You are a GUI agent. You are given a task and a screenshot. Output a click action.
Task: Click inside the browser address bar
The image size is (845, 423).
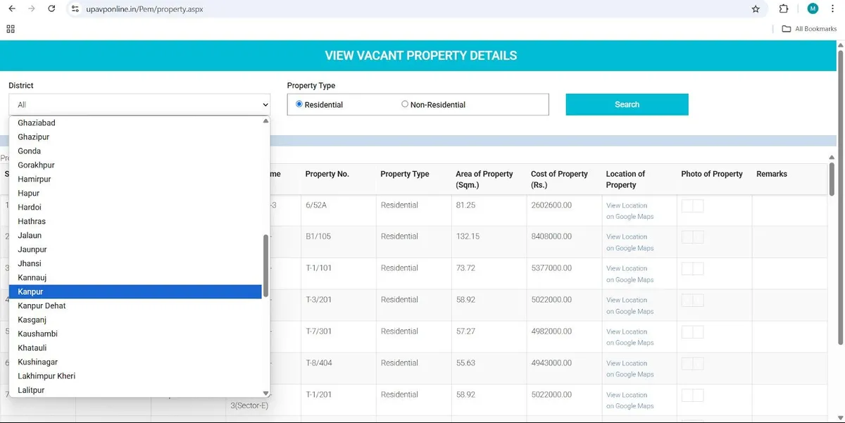pos(211,9)
